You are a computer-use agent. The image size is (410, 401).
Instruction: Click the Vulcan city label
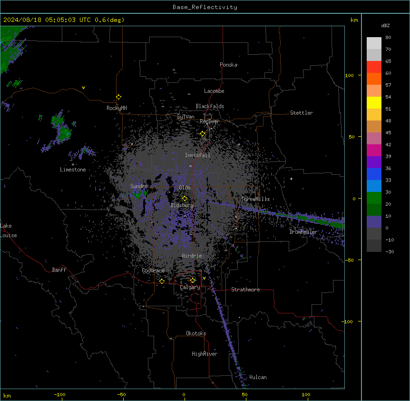tap(258, 377)
